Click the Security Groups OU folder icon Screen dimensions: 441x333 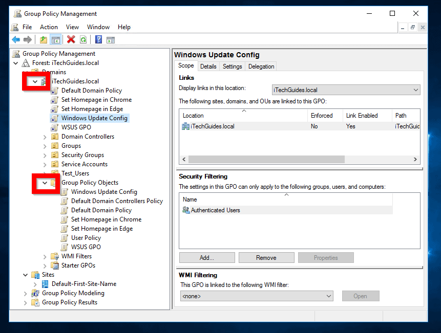[55, 155]
